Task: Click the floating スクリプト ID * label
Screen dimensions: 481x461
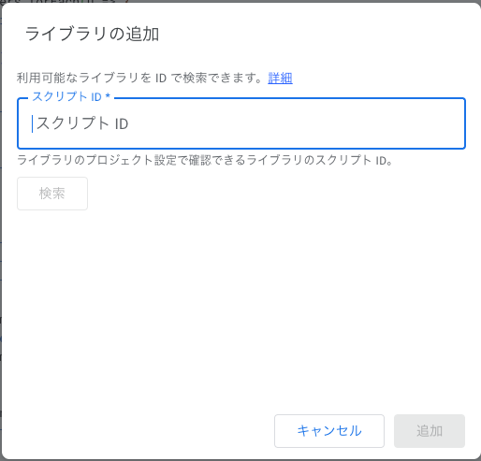Action: [71, 97]
